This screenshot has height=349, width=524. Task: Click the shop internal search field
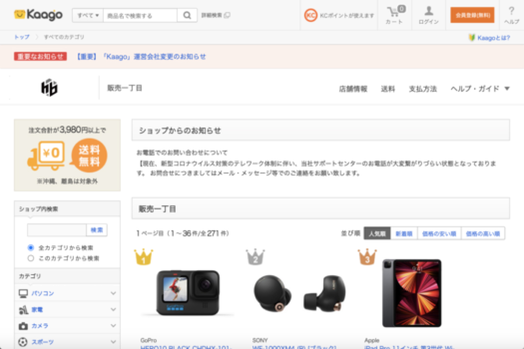click(x=57, y=230)
